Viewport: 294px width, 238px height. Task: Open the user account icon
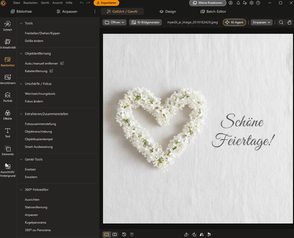[231, 3]
